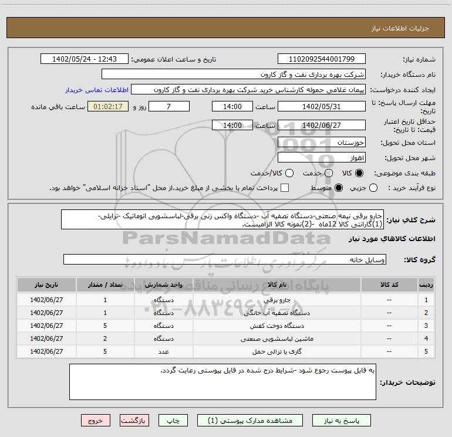Screen dimensions: 452x437
Task: Click the announcement date field 1402/05/24 - 12:43
Action: tap(85, 59)
